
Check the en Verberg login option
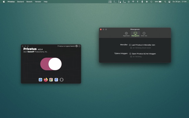[131, 57]
